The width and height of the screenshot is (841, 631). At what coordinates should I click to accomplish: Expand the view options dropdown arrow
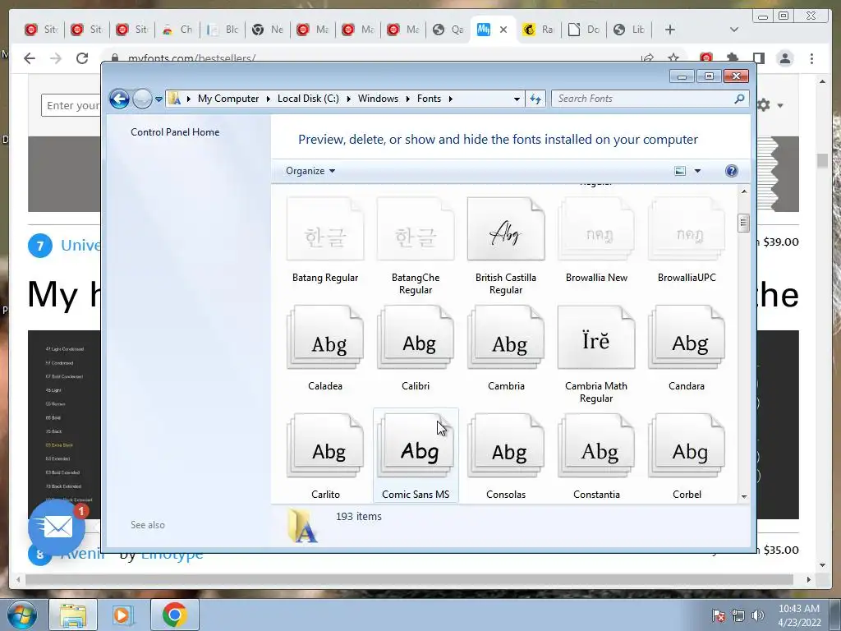pos(697,171)
